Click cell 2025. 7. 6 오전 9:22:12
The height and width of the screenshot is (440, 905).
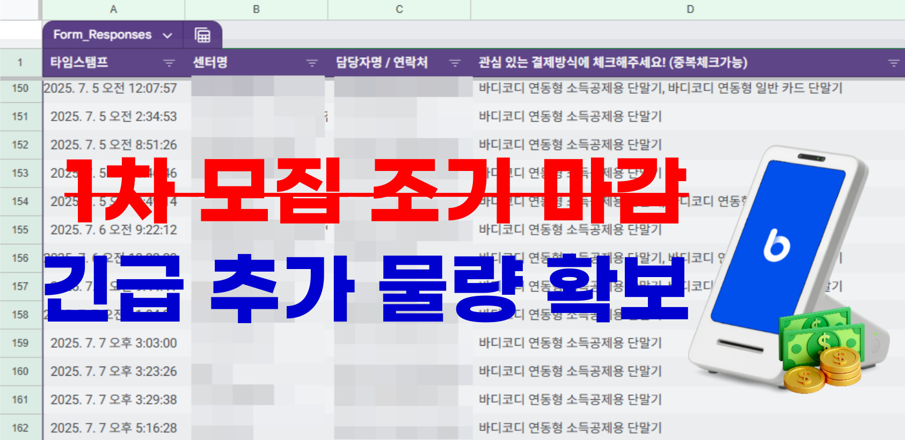[113, 230]
